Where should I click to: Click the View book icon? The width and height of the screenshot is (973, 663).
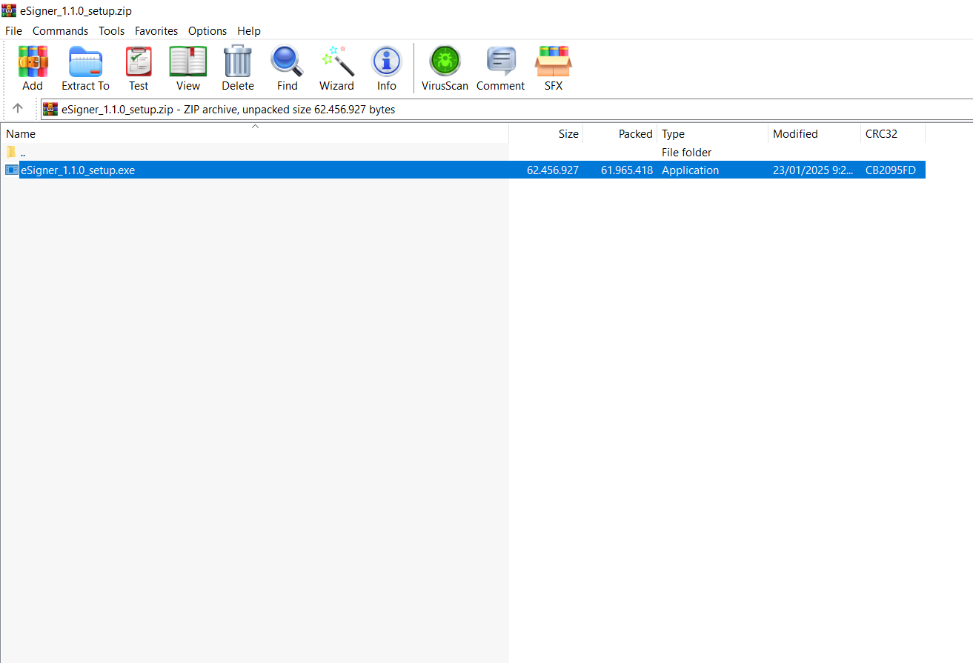point(188,68)
